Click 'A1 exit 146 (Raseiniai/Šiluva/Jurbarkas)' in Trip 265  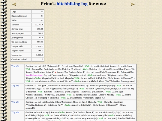tap(53, 102)
